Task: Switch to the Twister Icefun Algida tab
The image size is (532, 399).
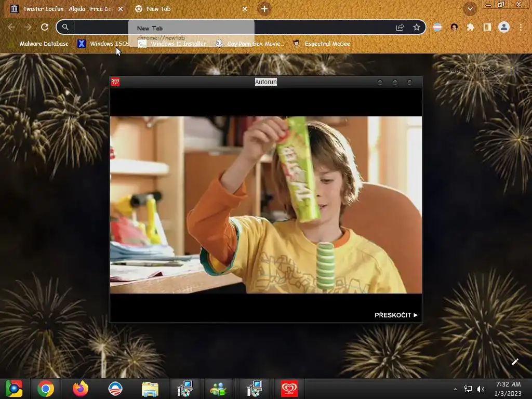Action: (x=66, y=9)
